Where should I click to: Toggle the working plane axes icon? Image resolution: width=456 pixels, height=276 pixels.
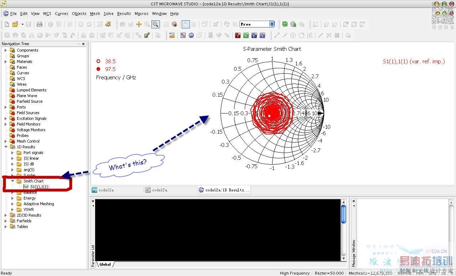186,24
